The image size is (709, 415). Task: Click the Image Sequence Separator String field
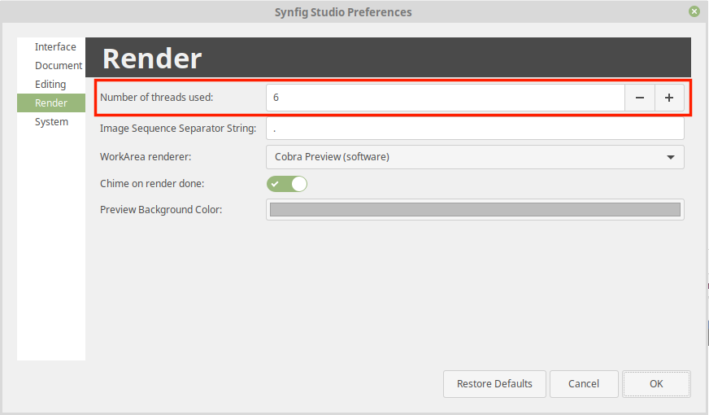(475, 129)
